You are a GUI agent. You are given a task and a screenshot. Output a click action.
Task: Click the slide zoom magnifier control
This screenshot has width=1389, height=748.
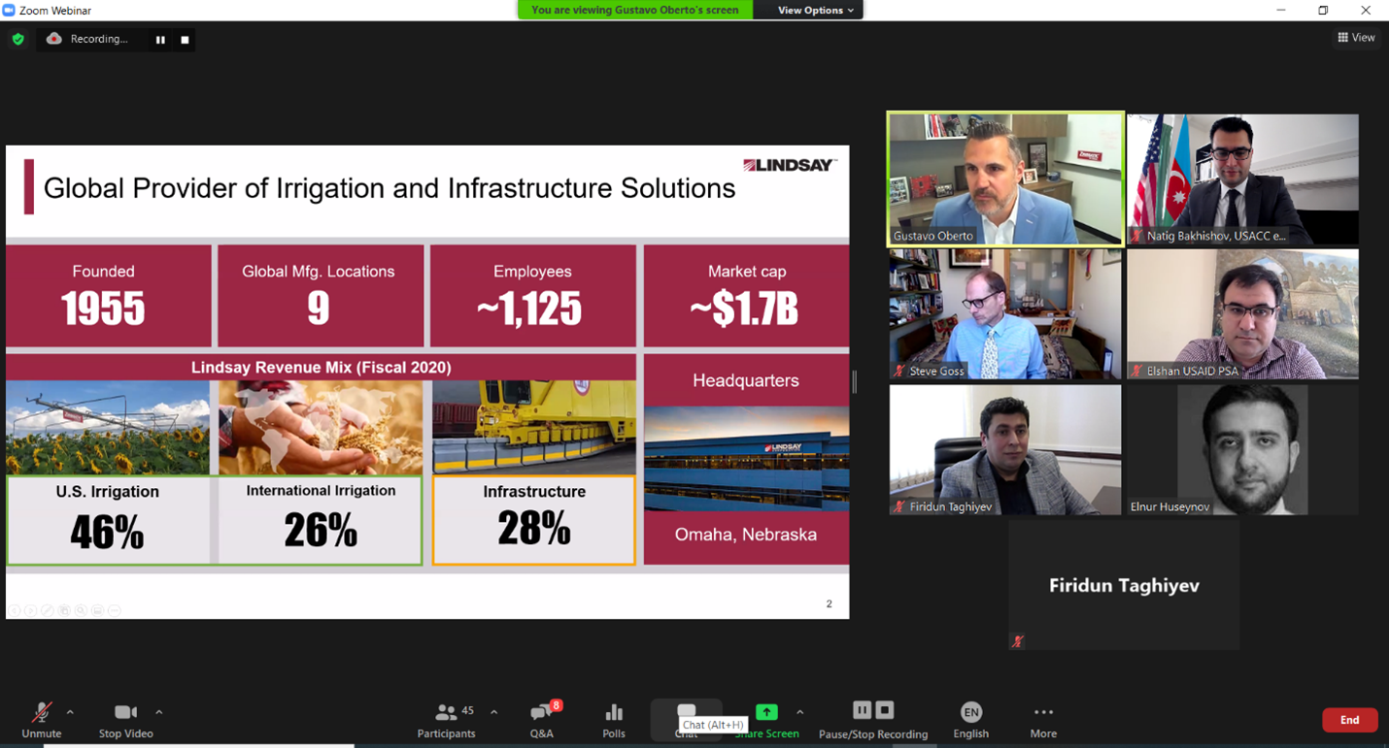[x=81, y=610]
